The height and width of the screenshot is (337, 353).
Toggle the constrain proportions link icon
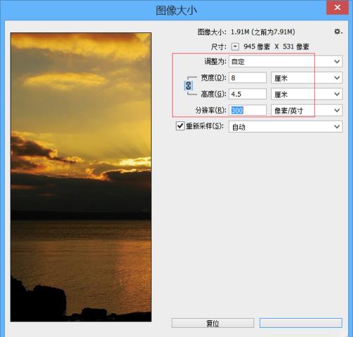[x=189, y=86]
